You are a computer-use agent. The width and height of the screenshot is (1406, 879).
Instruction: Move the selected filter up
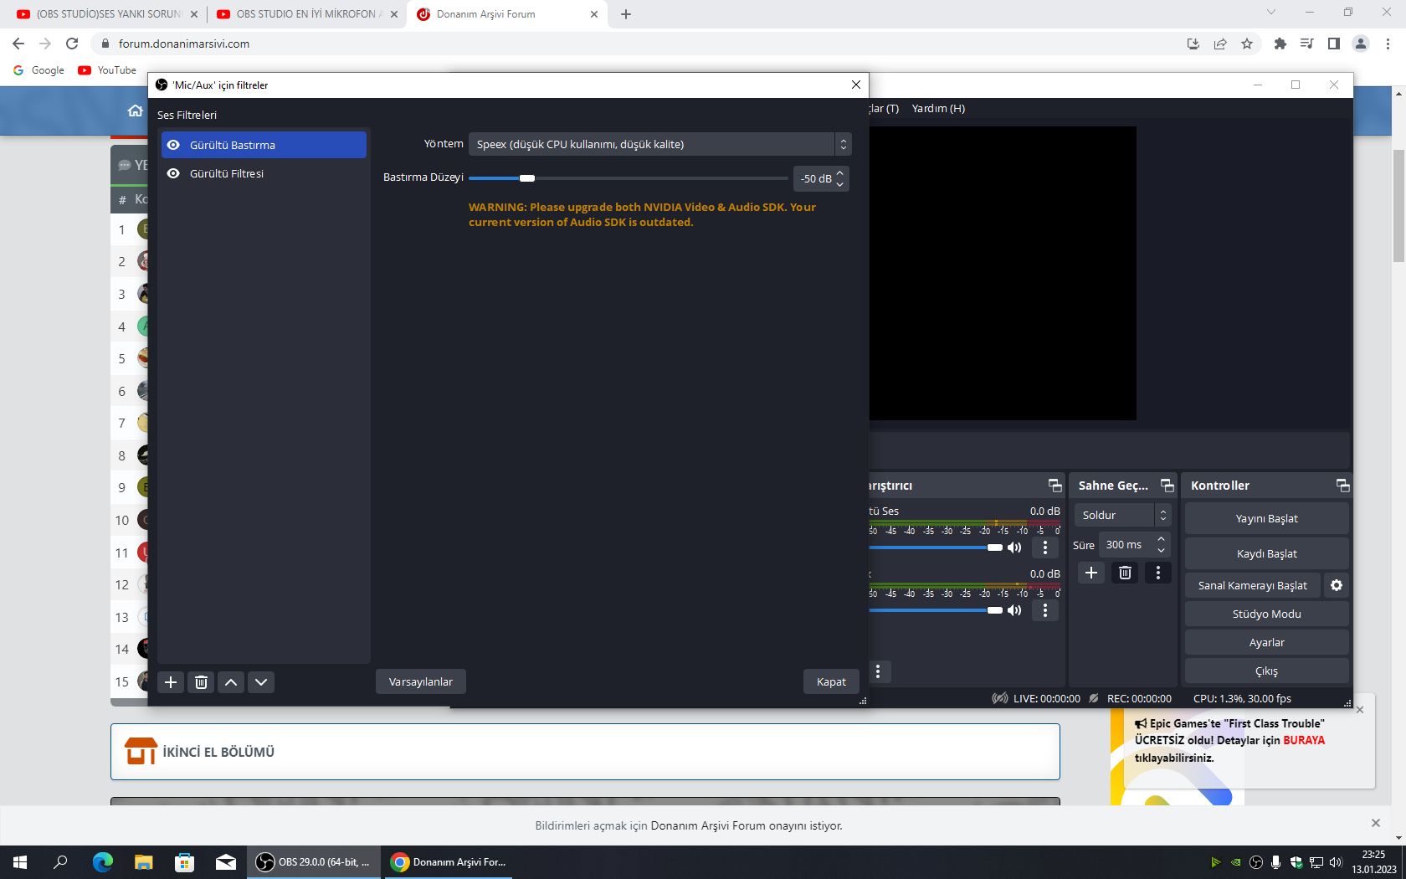[231, 682]
